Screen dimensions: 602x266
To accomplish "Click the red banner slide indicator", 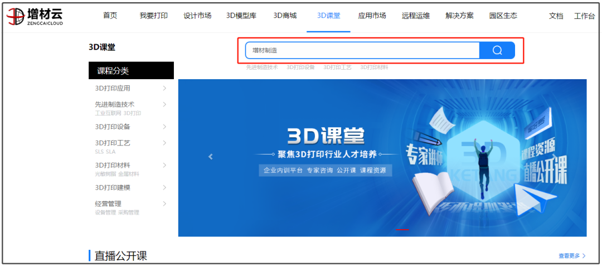I will (402, 230).
